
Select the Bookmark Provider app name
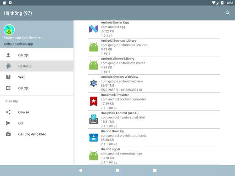tap(115, 95)
